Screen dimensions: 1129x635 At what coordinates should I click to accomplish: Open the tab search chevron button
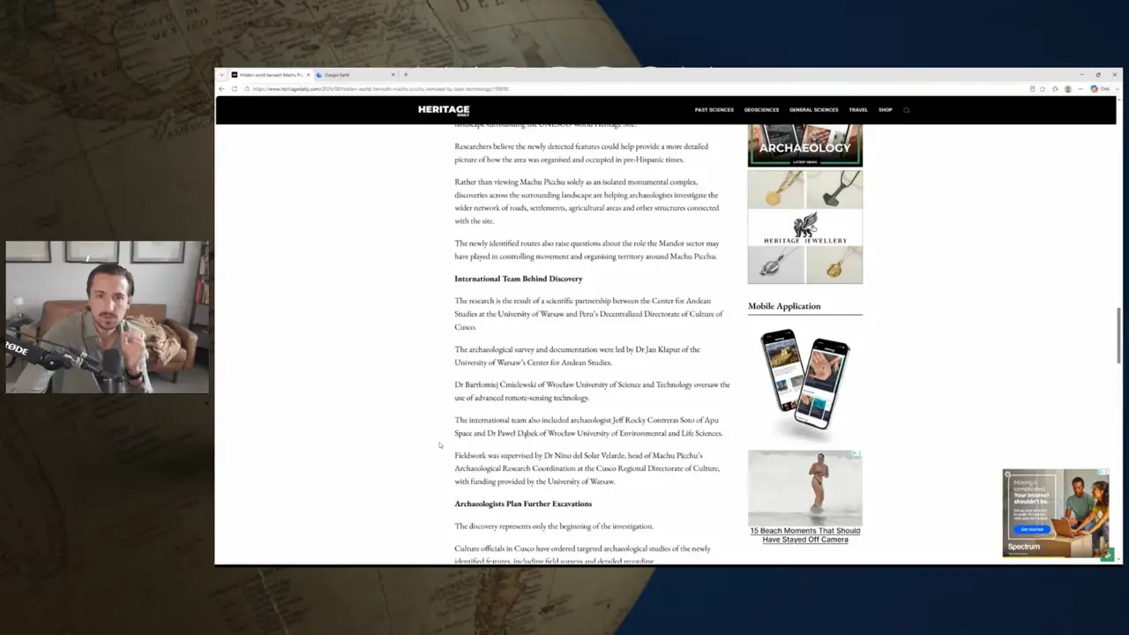(x=221, y=75)
